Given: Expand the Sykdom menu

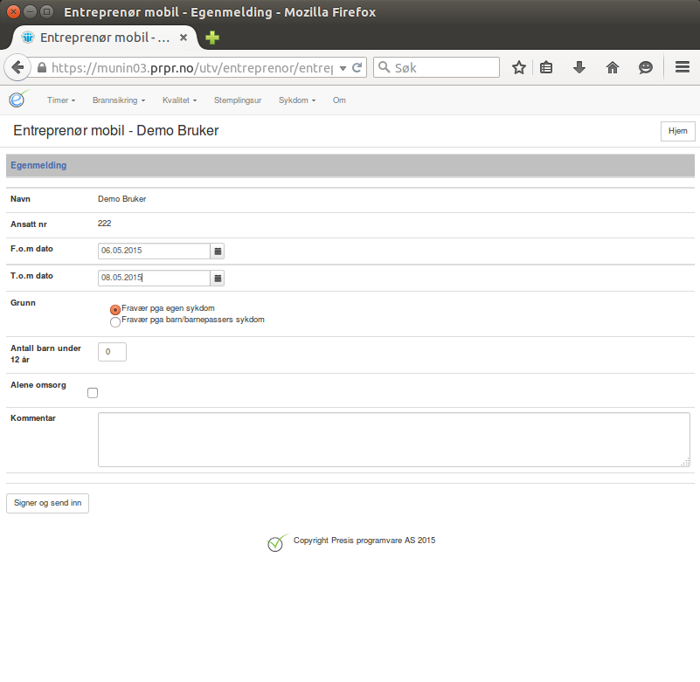Looking at the screenshot, I should pyautogui.click(x=297, y=100).
